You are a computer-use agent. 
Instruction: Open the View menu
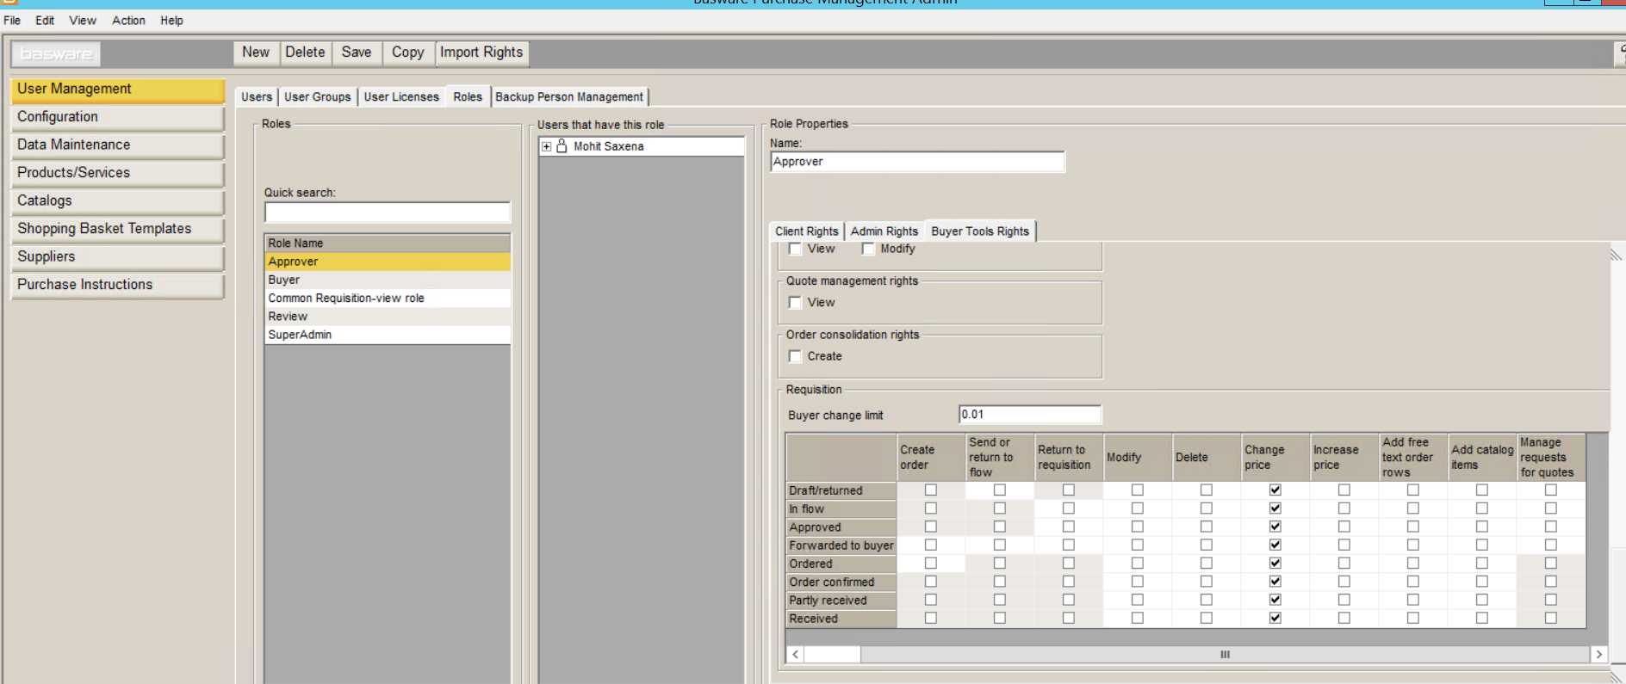(x=83, y=21)
